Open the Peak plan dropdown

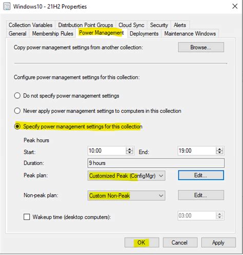(127, 175)
